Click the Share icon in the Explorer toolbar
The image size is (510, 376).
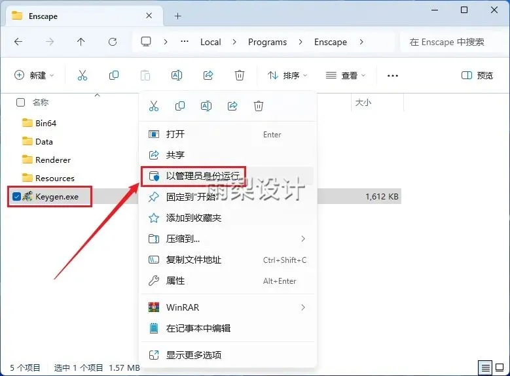208,75
